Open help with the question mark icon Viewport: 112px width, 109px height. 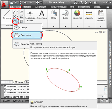[x=95, y=3]
